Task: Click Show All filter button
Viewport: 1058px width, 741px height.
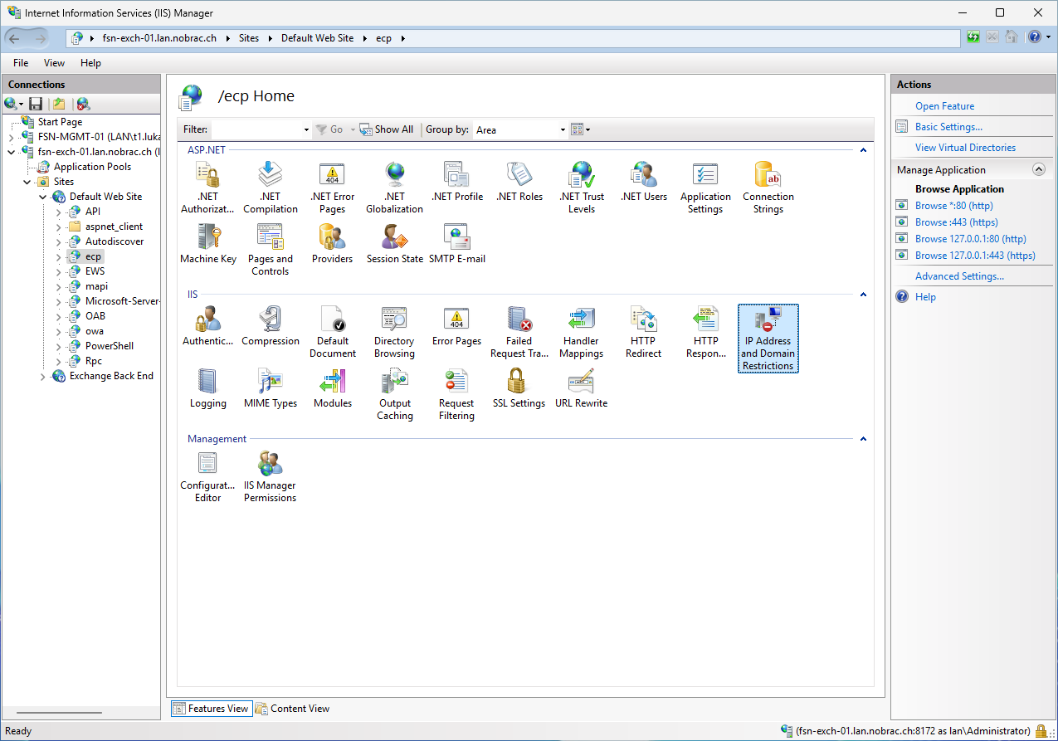Action: [387, 129]
